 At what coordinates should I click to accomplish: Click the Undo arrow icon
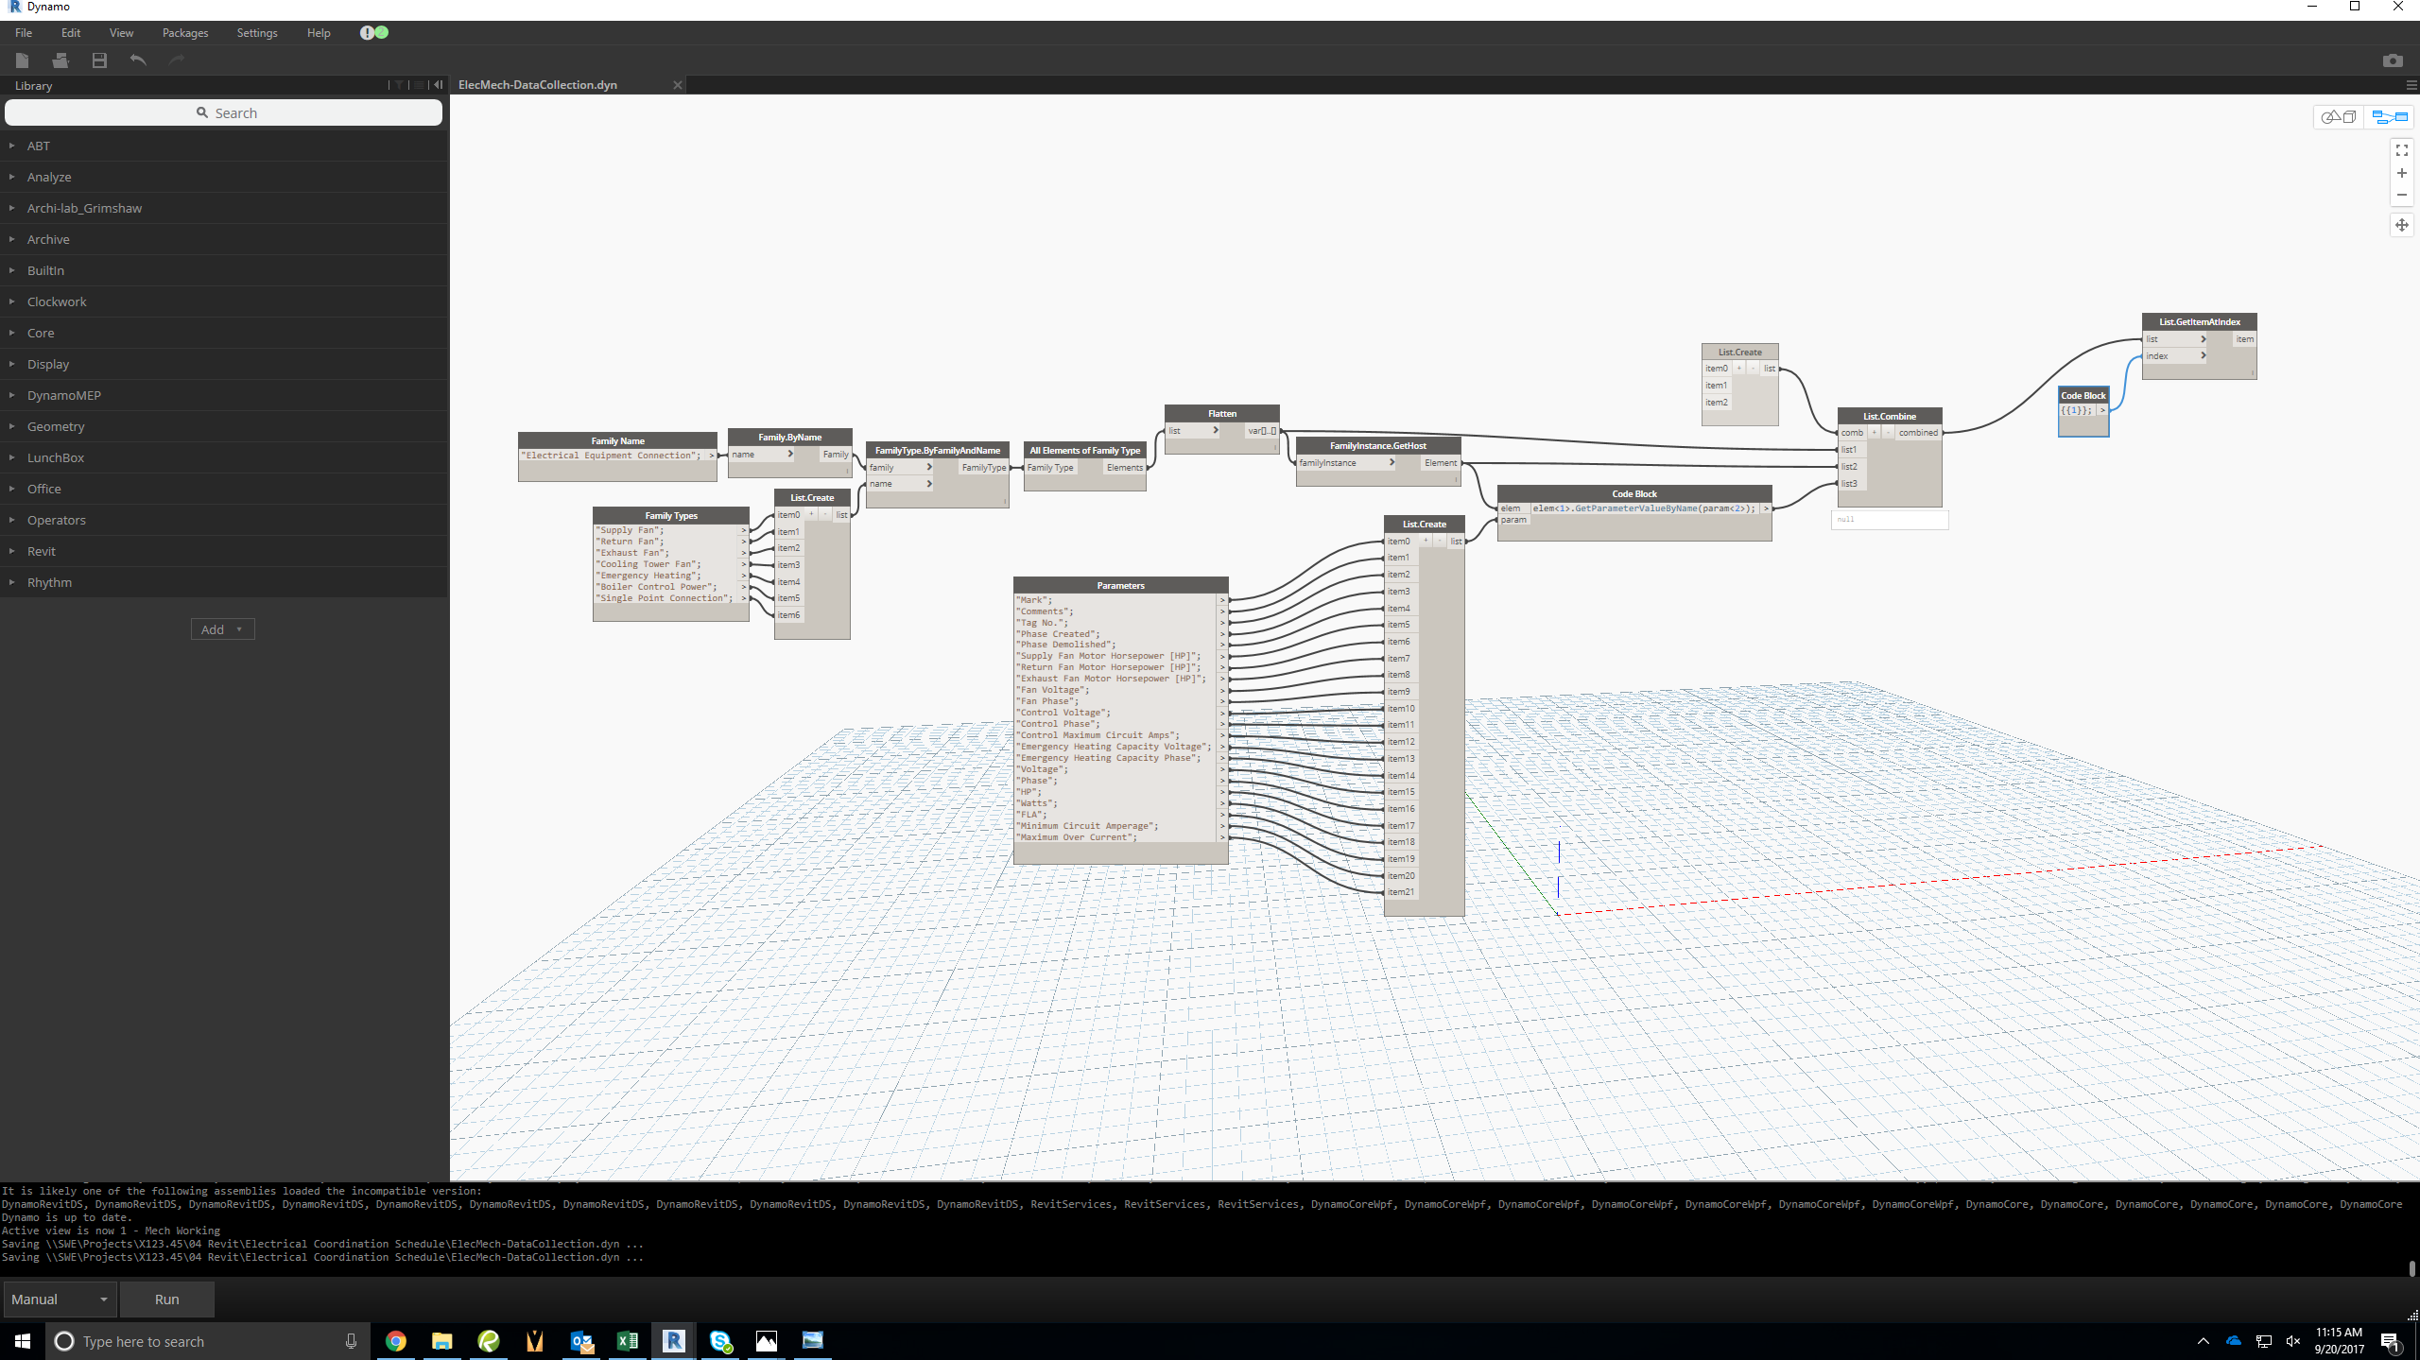pyautogui.click(x=138, y=60)
